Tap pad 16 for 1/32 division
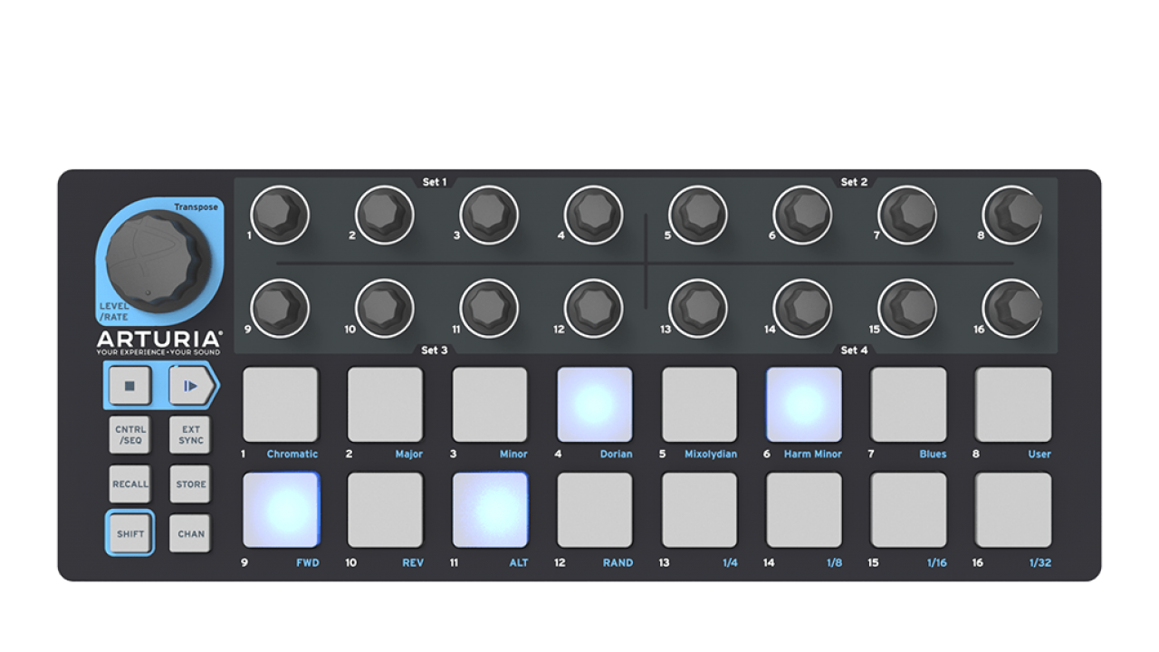The width and height of the screenshot is (1159, 652). (1013, 510)
